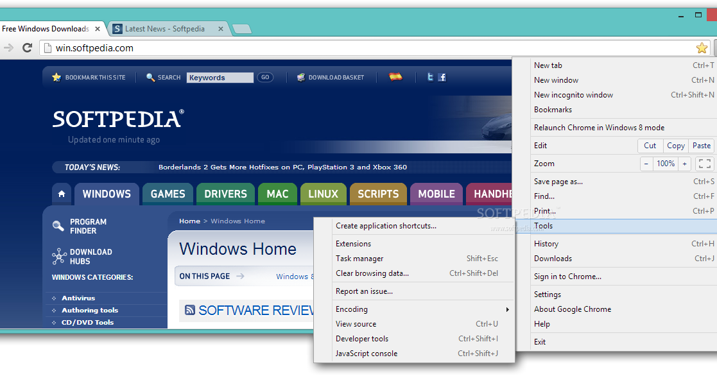Image resolution: width=717 pixels, height=376 pixels.
Task: Switch language via Spanish flag icon
Action: pyautogui.click(x=395, y=77)
